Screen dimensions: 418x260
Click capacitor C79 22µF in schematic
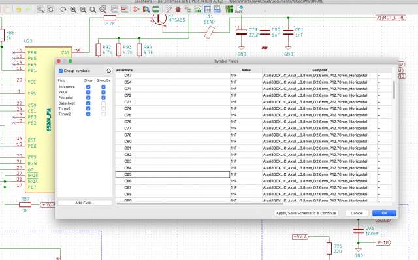click(241, 32)
